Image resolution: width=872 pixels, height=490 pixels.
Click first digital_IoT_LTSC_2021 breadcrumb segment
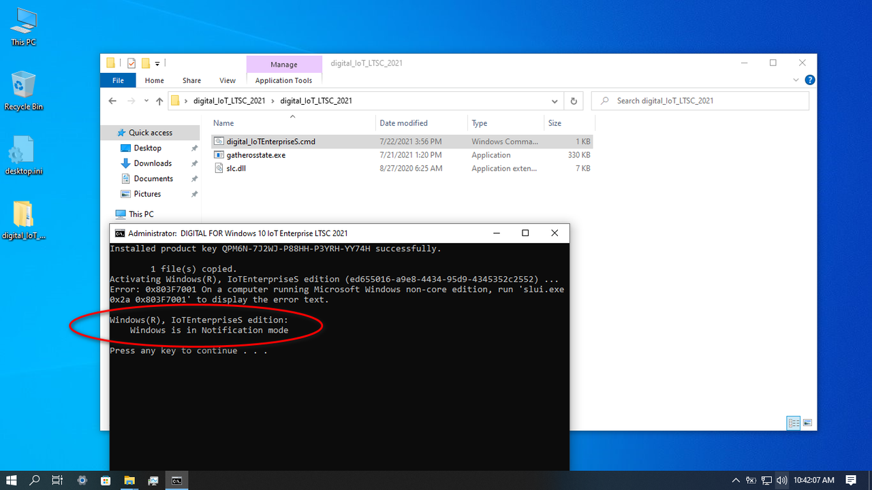(230, 101)
